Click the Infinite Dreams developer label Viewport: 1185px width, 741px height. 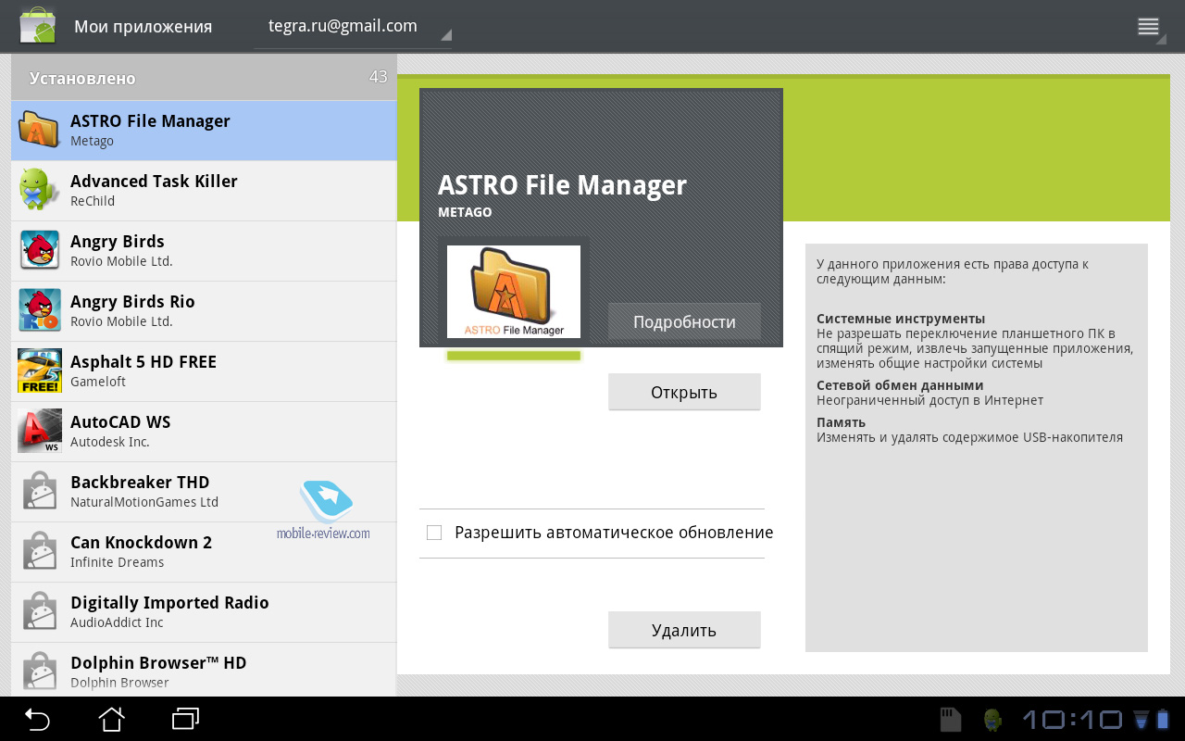(117, 562)
